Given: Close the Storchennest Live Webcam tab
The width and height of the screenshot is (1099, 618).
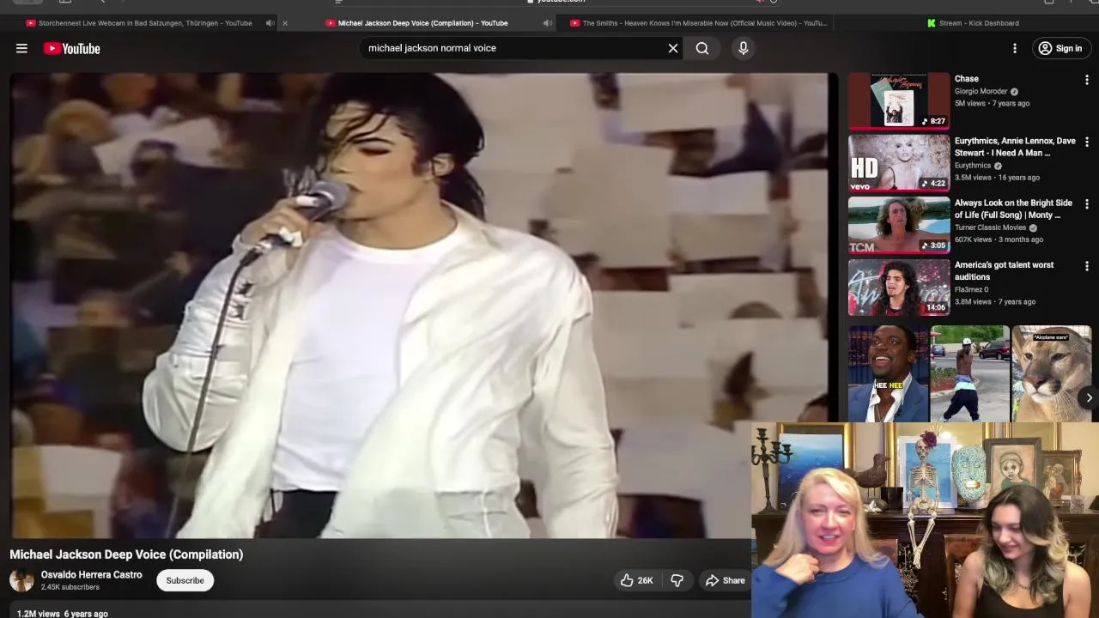Looking at the screenshot, I should coord(285,23).
